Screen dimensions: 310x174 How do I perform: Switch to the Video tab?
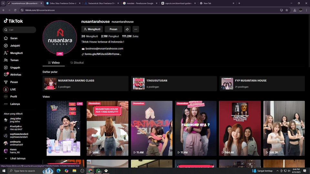click(54, 63)
